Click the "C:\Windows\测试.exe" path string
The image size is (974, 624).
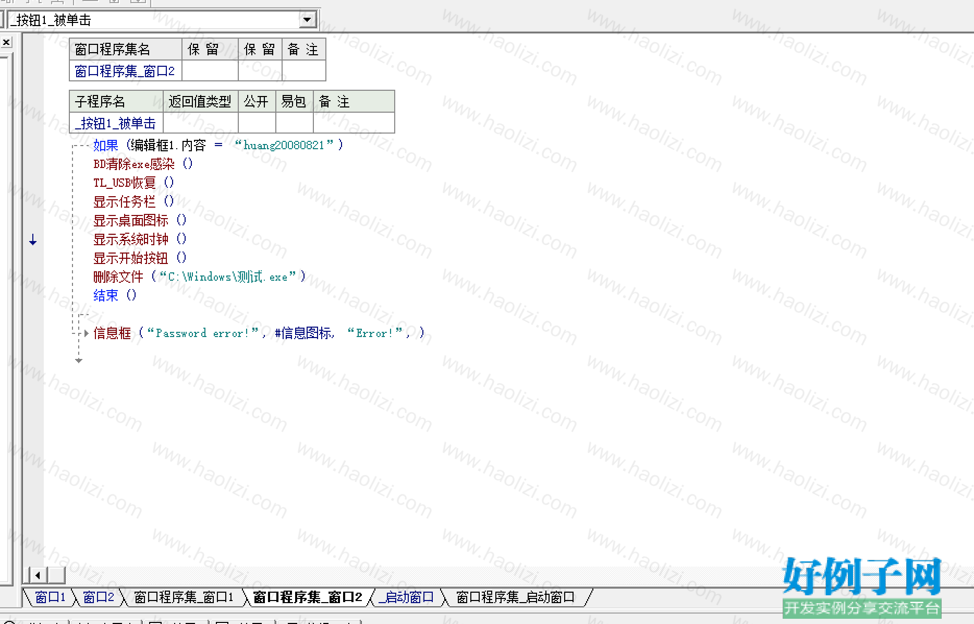[x=227, y=277]
